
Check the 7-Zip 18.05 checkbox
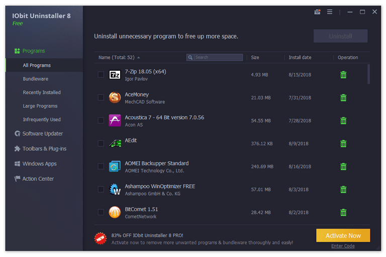click(101, 74)
